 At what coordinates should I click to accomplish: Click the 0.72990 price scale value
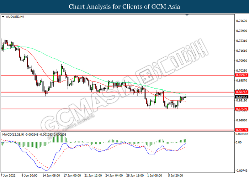pos(242,31)
